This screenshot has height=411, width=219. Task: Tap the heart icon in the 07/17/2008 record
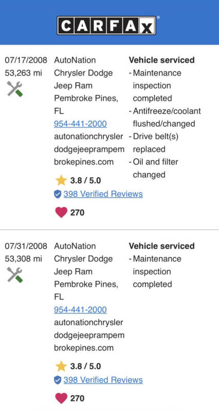[61, 212]
